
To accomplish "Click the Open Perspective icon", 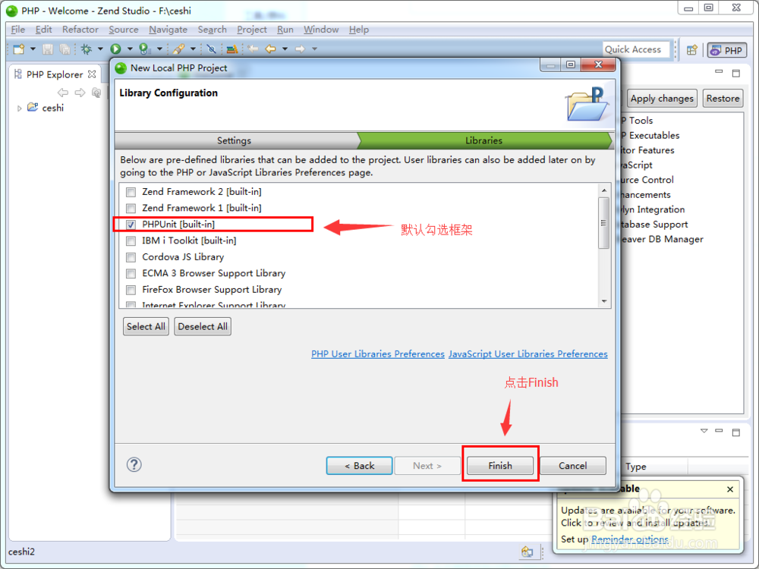I will click(x=691, y=50).
